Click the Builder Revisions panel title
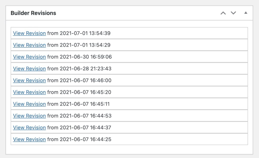This screenshot has width=259, height=158. [33, 13]
